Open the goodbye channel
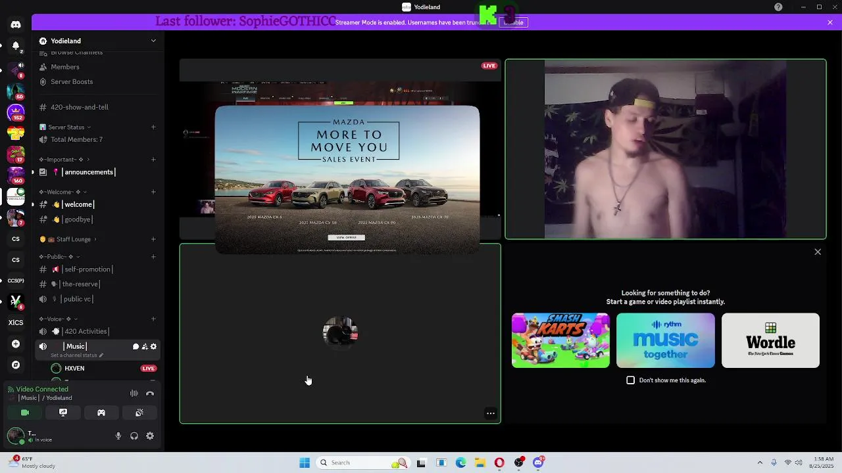This screenshot has width=842, height=473. pyautogui.click(x=97, y=219)
